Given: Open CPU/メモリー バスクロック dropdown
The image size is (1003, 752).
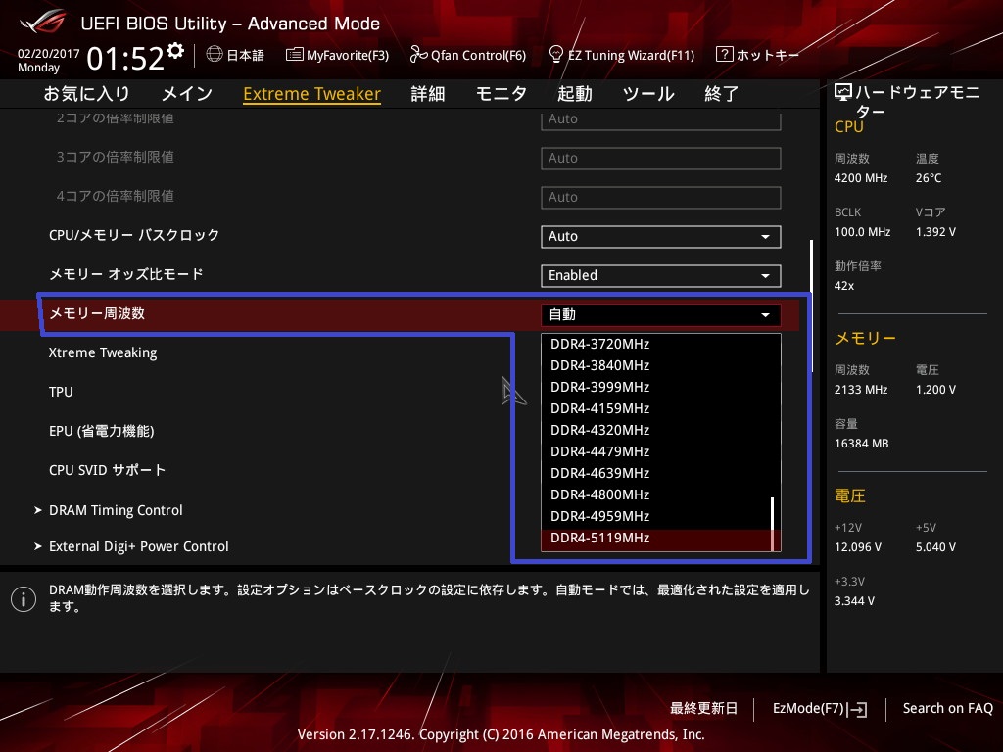Looking at the screenshot, I should click(x=661, y=237).
